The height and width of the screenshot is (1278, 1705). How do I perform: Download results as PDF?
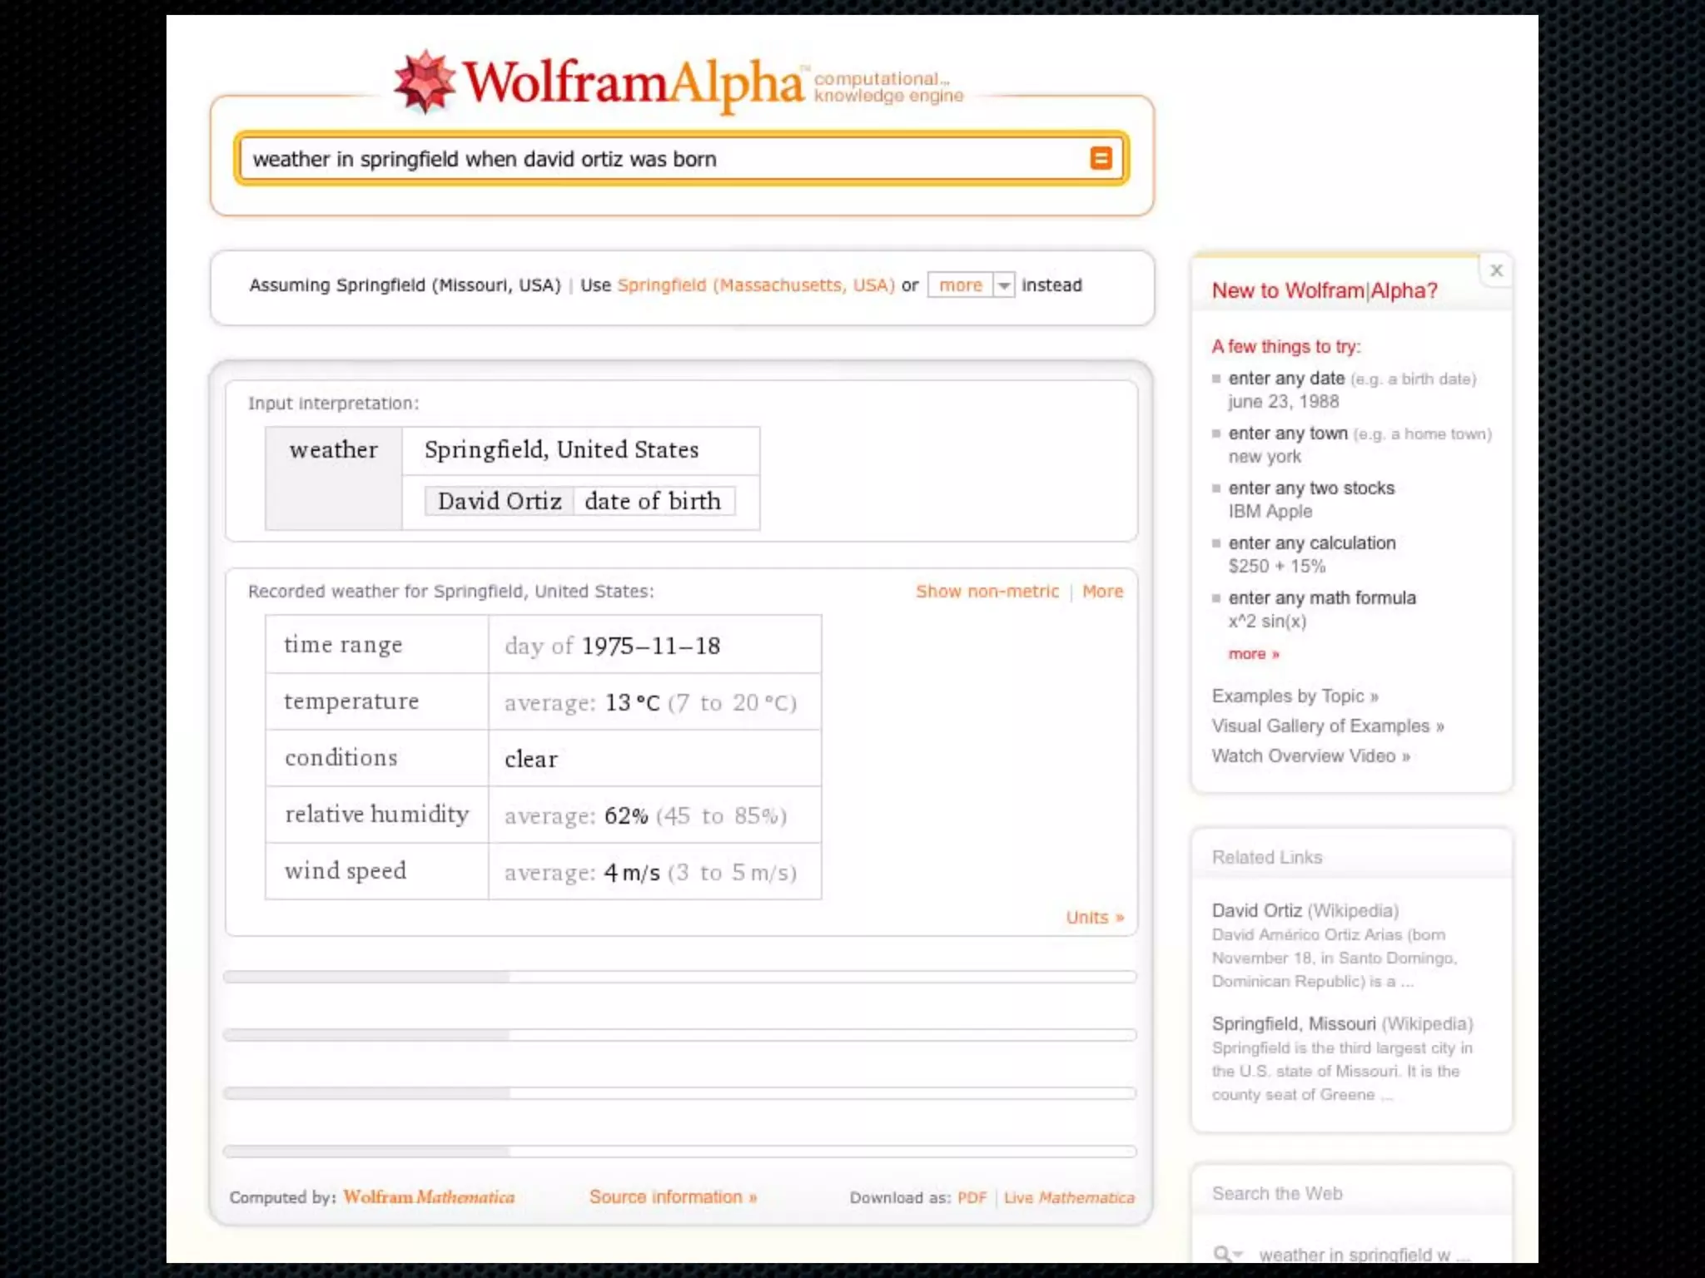(972, 1197)
